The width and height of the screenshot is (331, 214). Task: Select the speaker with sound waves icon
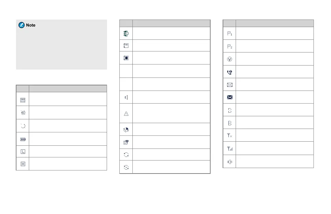(230, 162)
